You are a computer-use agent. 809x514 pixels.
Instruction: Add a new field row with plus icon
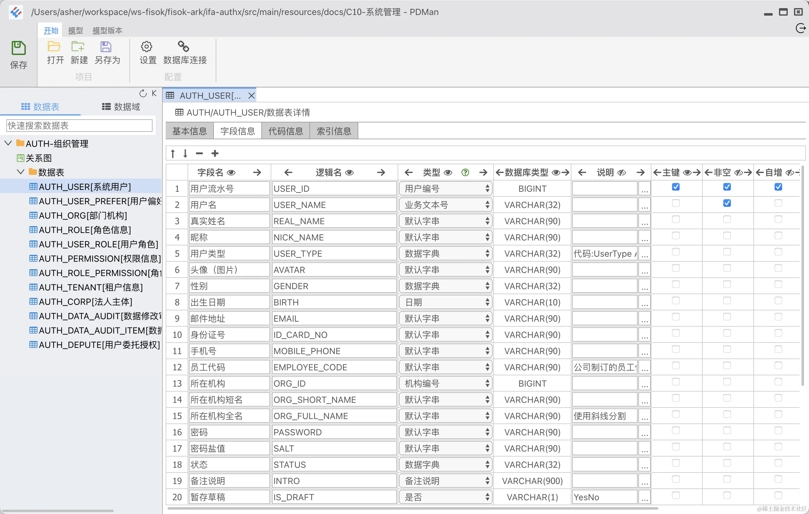coord(215,154)
